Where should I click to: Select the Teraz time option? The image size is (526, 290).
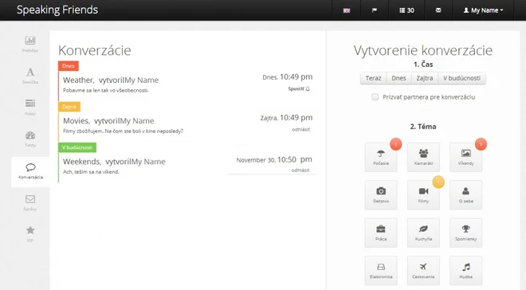tap(373, 78)
